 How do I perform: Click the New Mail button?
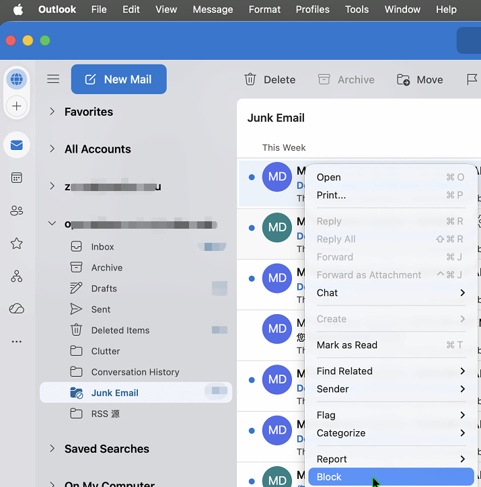tap(119, 79)
